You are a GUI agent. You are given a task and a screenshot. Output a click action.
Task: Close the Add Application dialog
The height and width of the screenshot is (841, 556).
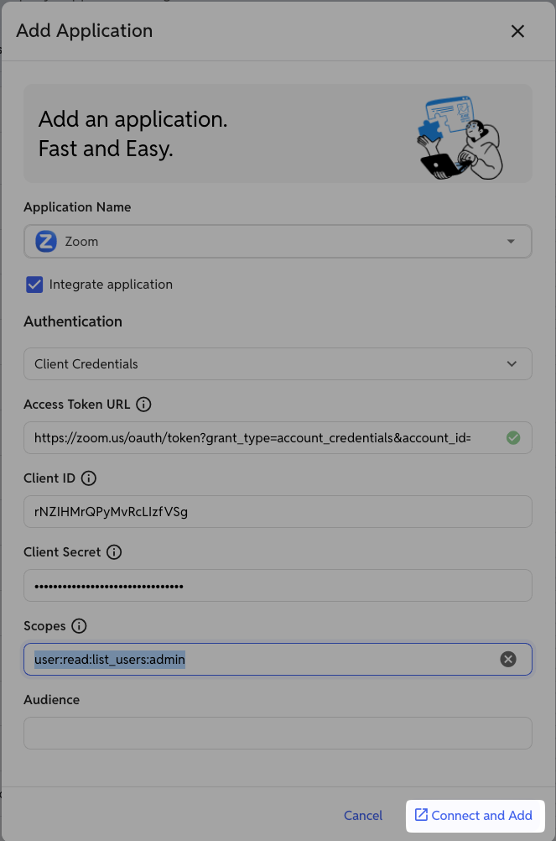[517, 32]
